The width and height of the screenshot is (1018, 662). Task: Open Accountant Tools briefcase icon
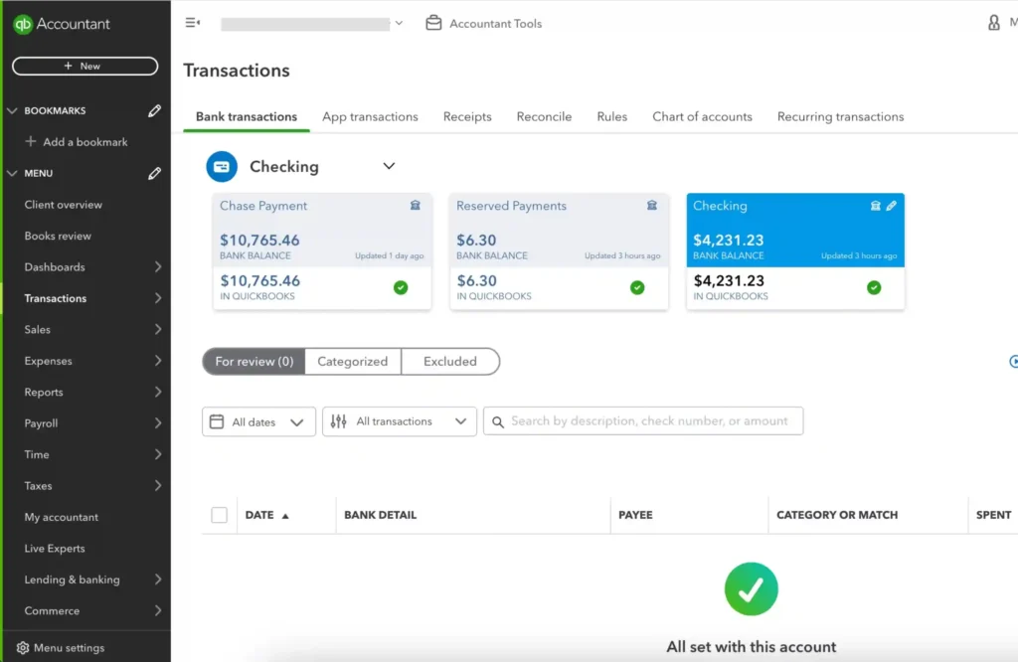point(433,24)
